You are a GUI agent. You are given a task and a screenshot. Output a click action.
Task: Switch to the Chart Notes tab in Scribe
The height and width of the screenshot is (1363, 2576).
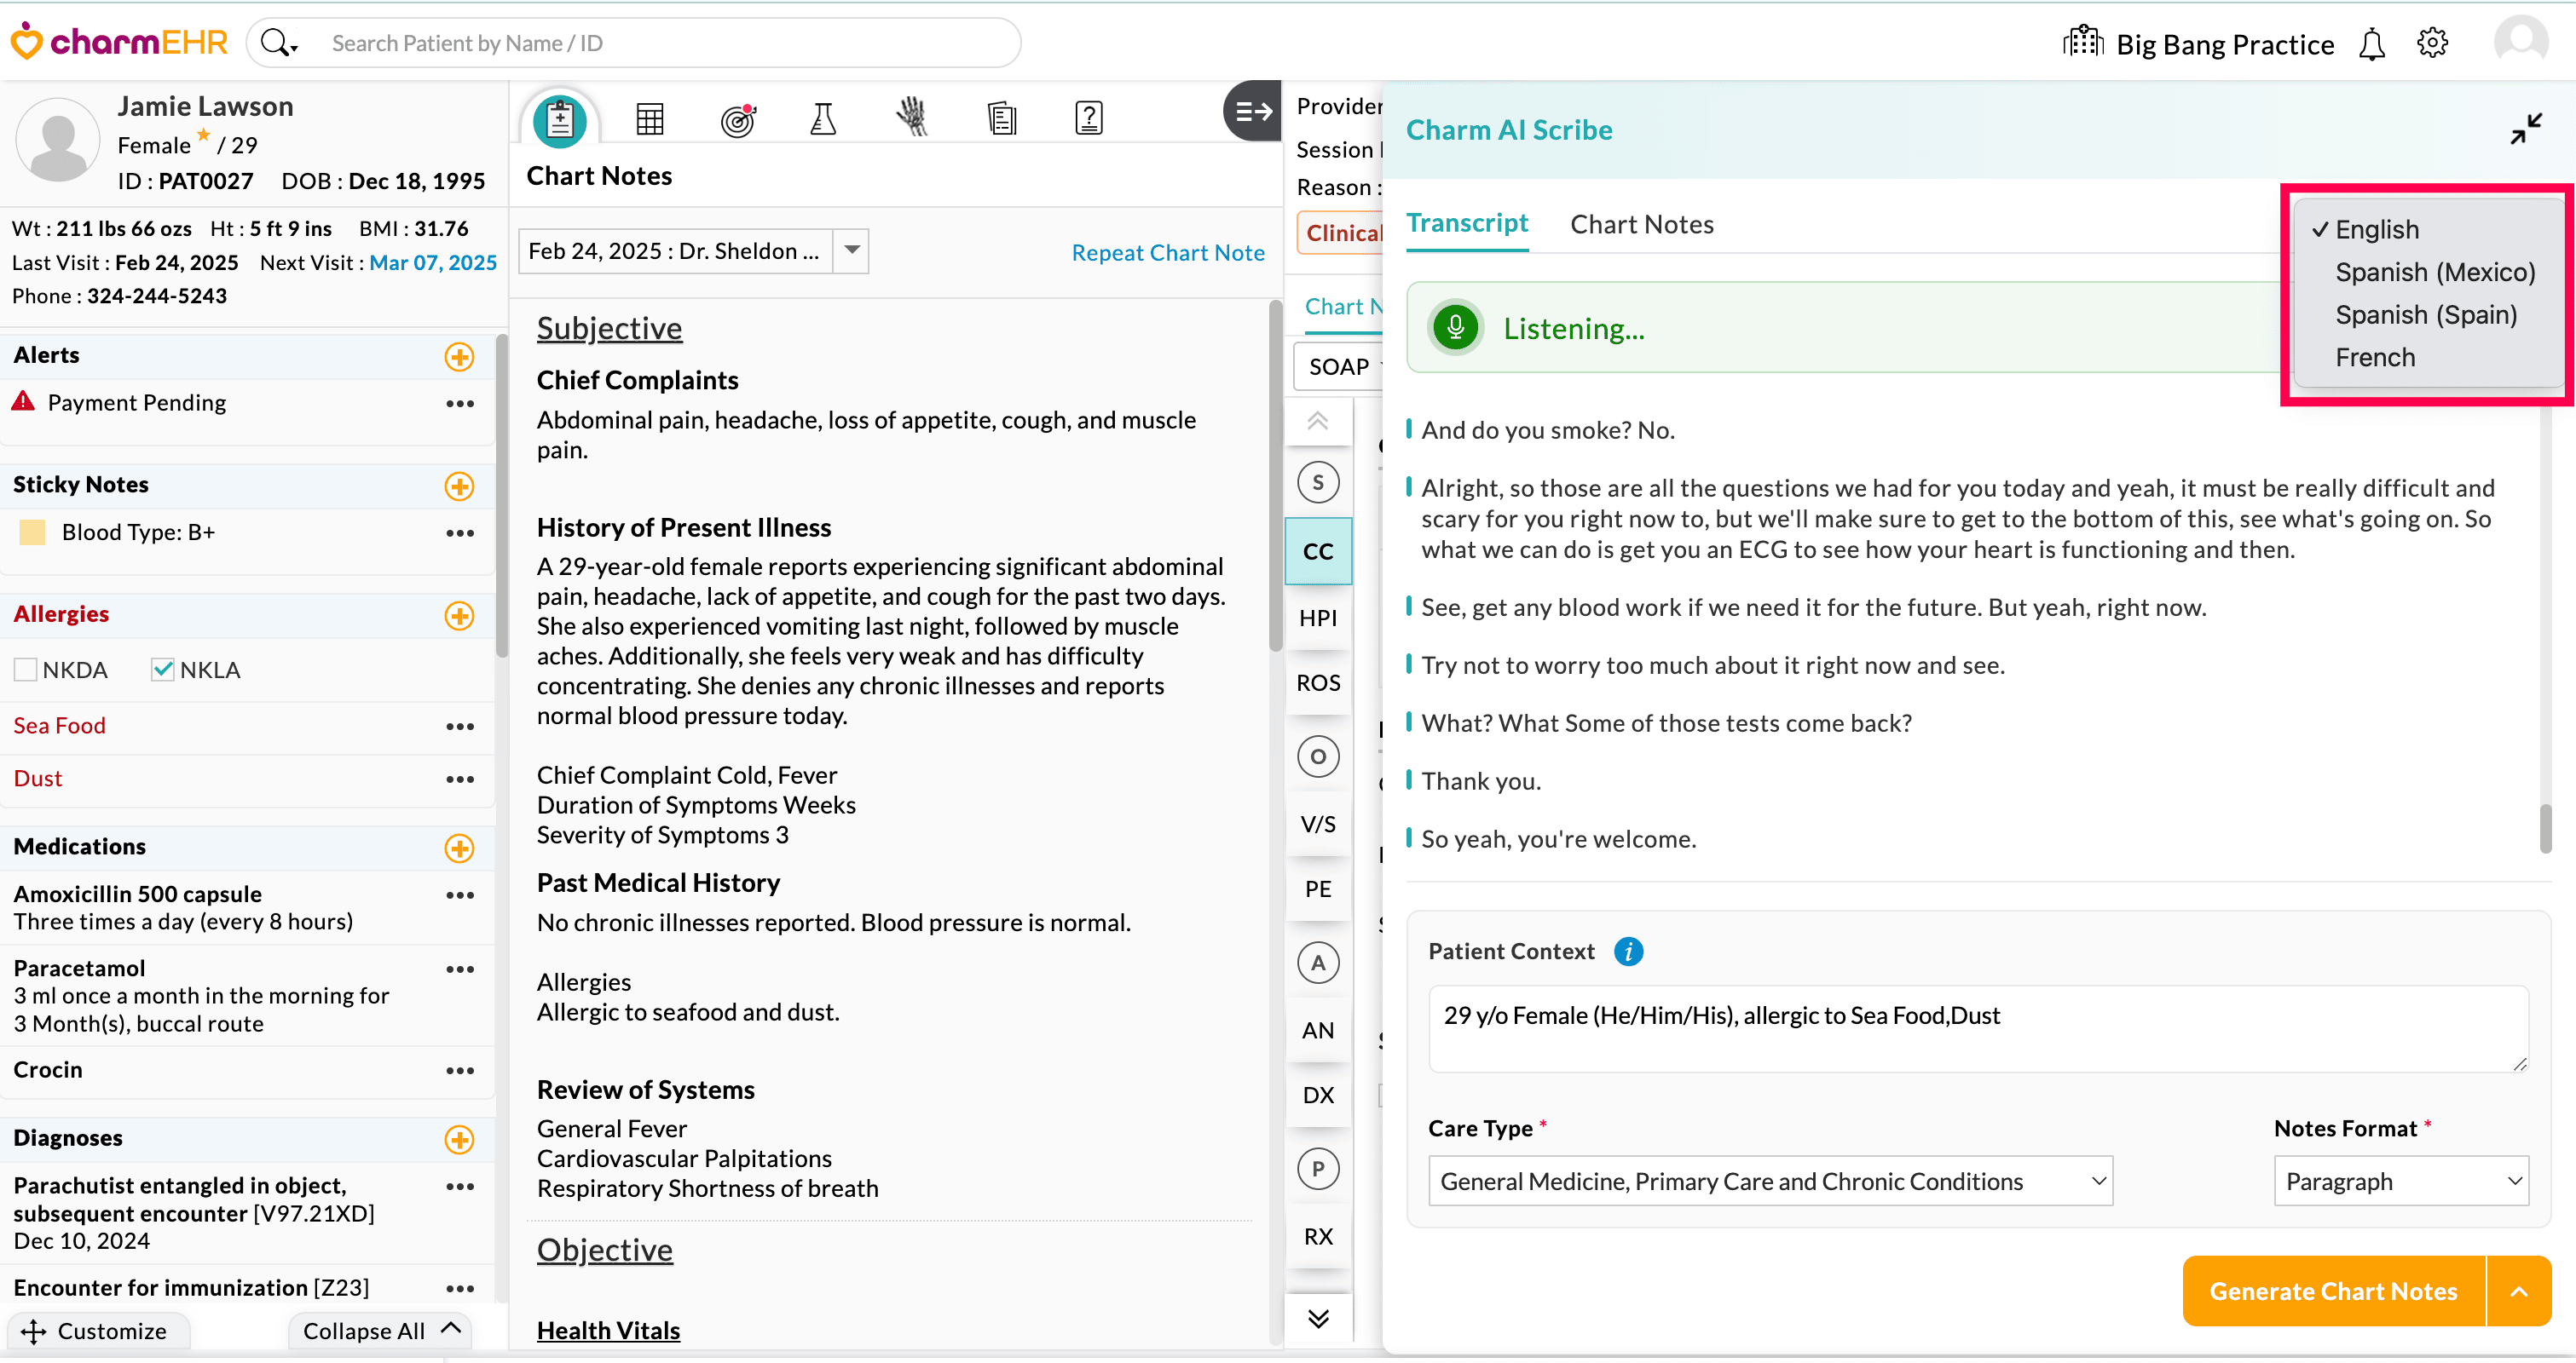click(x=1641, y=225)
